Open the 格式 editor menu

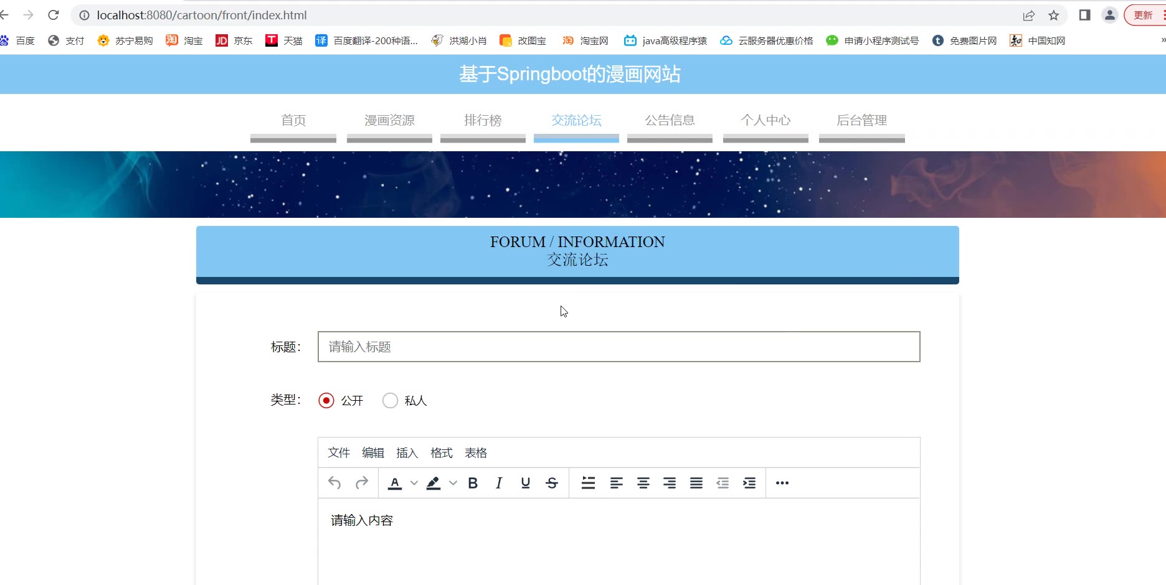pos(442,453)
